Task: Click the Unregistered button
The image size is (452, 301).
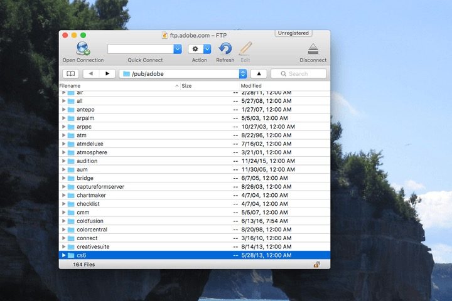Action: (x=293, y=33)
